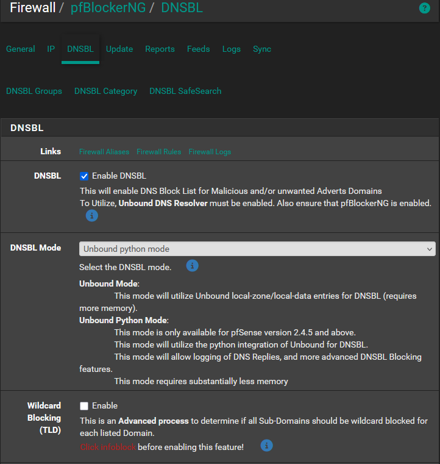
Task: Open the Sync tab
Action: tap(262, 49)
